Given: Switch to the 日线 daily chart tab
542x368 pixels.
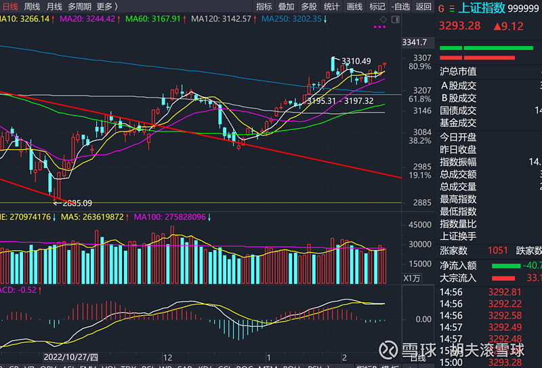Looking at the screenshot, I should tap(9, 7).
